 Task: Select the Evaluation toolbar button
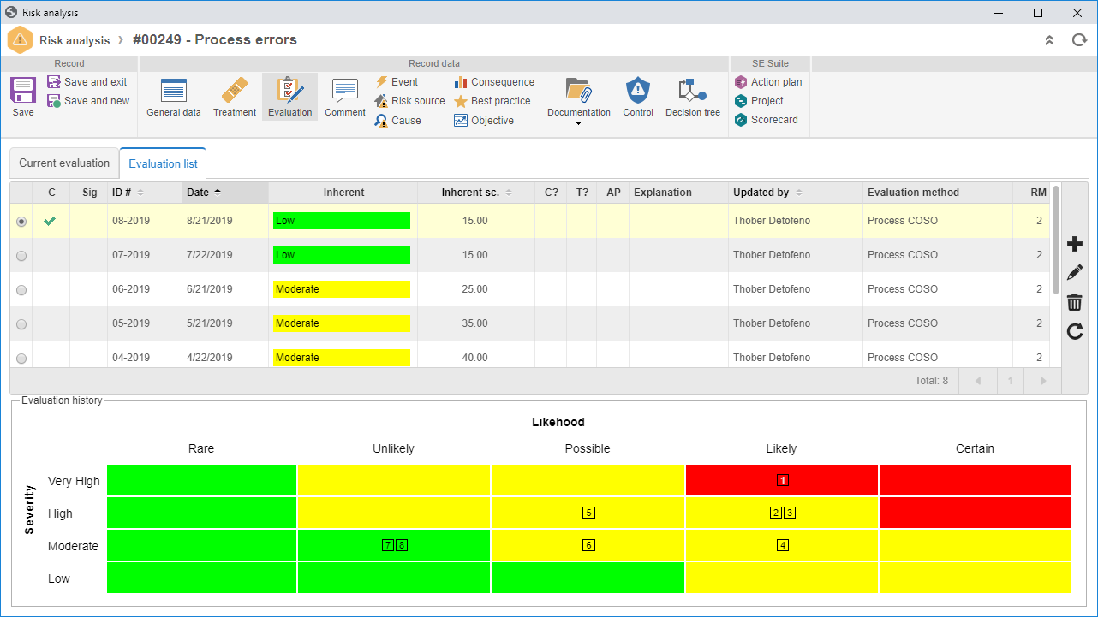click(289, 98)
